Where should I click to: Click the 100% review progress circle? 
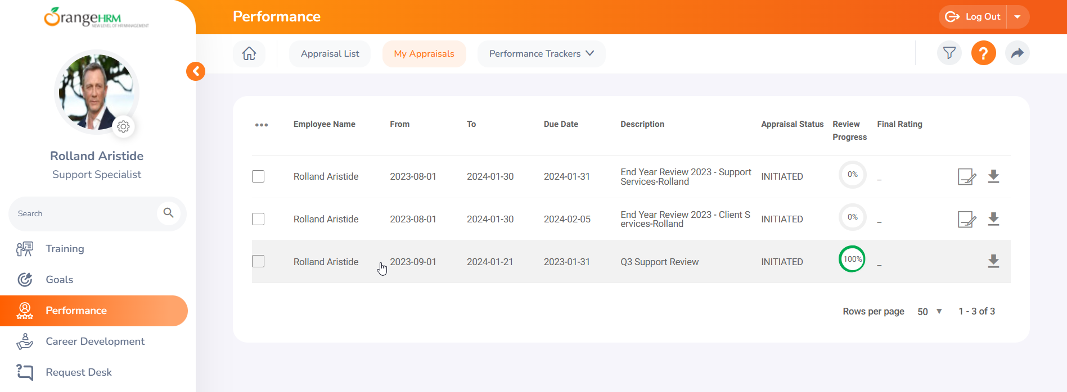coord(852,259)
